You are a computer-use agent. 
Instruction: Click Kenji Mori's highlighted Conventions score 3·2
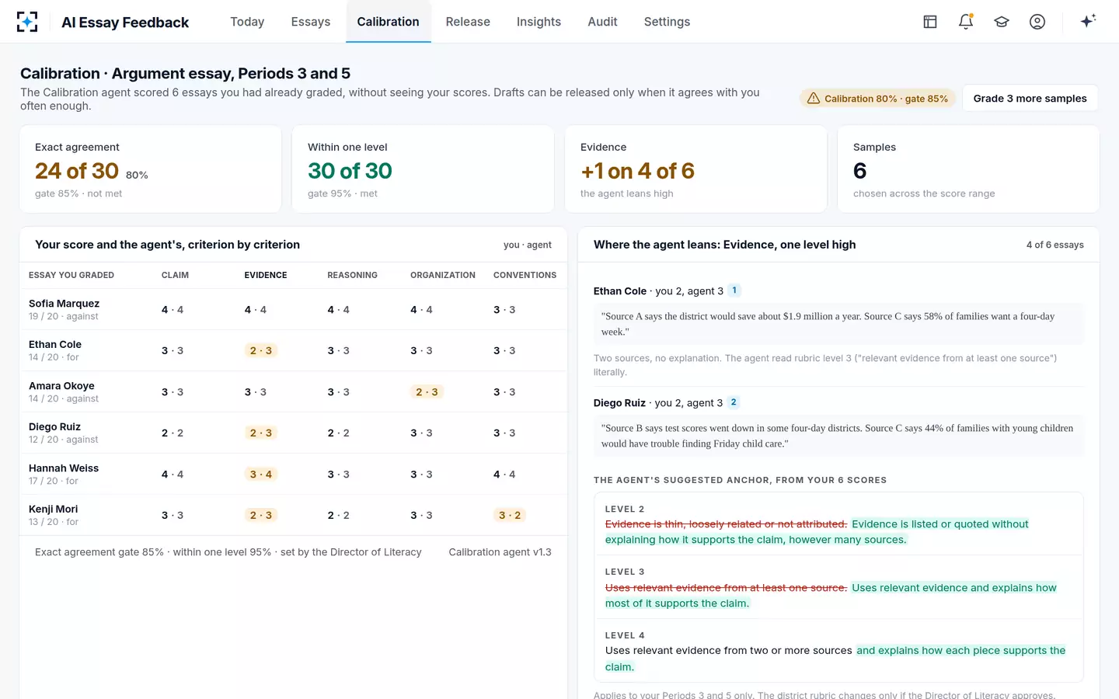(x=510, y=516)
